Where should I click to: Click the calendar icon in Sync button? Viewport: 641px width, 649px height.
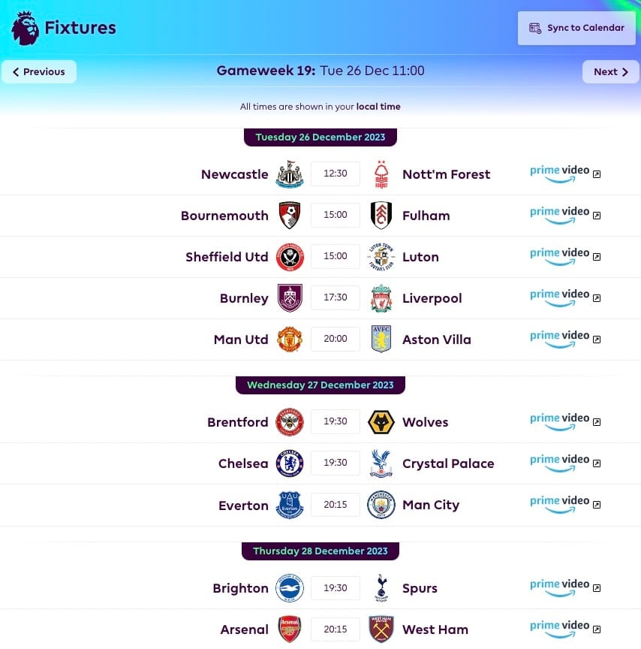pyautogui.click(x=535, y=28)
